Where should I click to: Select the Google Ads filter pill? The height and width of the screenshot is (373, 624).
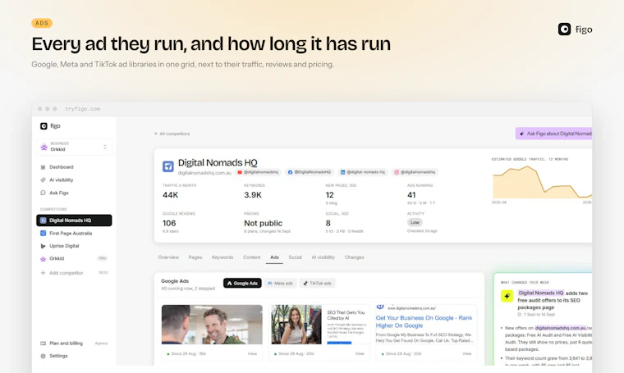[x=242, y=283]
